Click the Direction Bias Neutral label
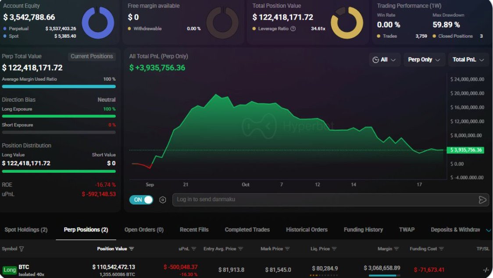 point(106,100)
